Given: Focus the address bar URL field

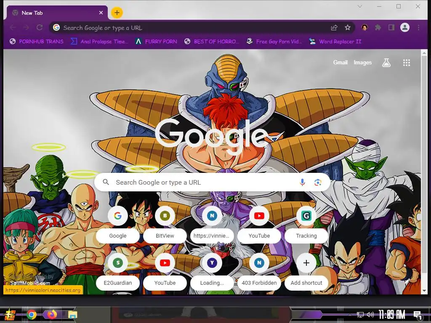Looking at the screenshot, I should pos(192,28).
